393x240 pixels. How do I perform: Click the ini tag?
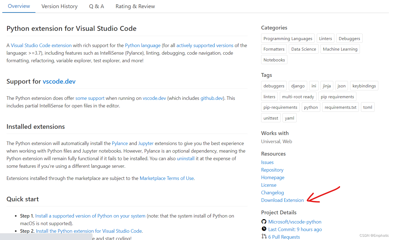(314, 86)
